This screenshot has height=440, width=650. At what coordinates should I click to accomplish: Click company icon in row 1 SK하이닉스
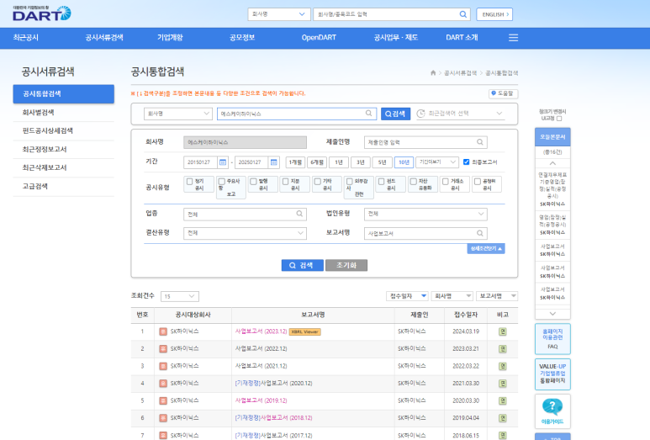(163, 331)
